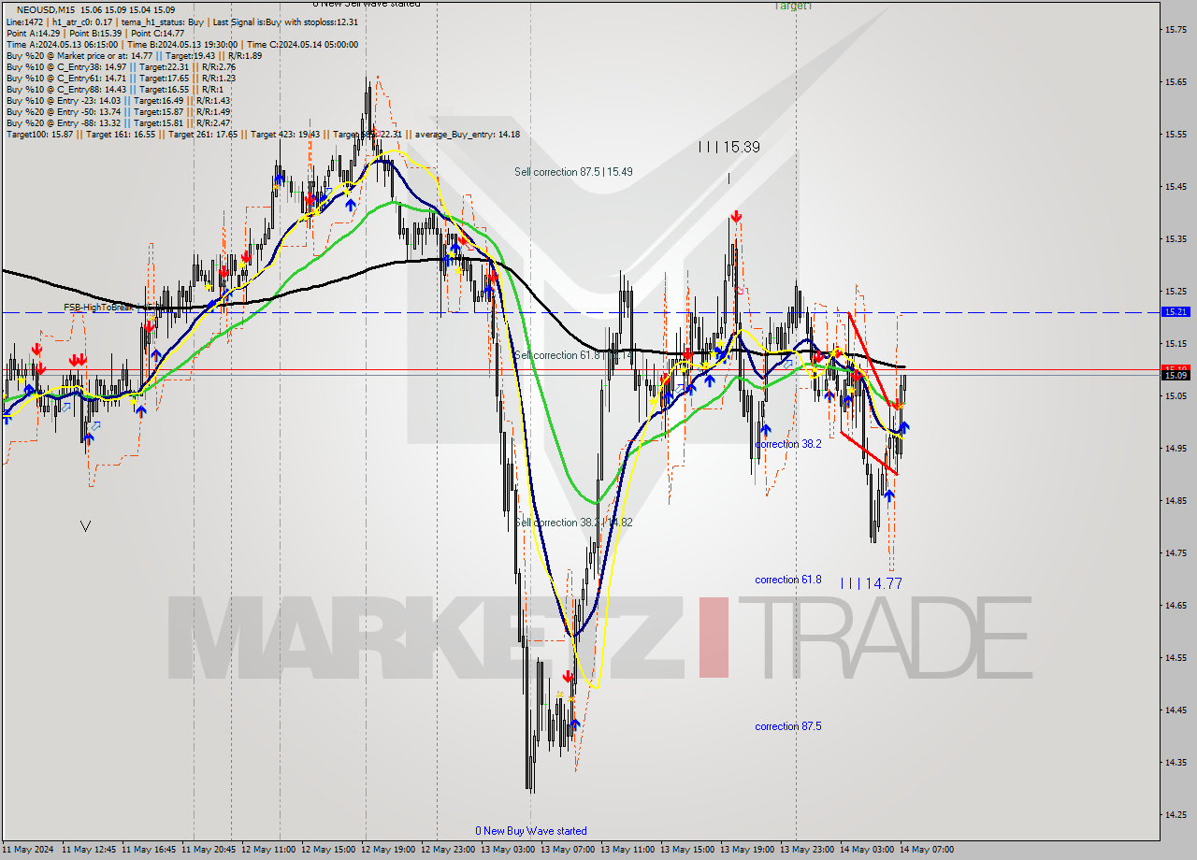Click the '| | | 14.77' low marker label
1197x860 pixels.
[x=872, y=583]
